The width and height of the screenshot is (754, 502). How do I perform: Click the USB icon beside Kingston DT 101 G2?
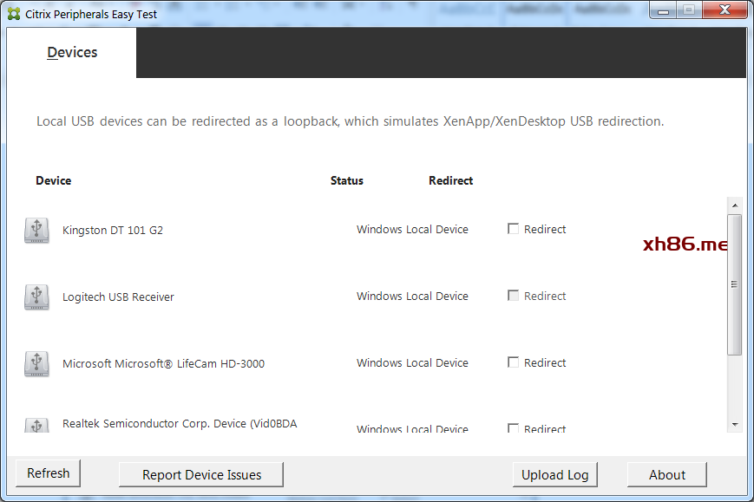coord(36,230)
